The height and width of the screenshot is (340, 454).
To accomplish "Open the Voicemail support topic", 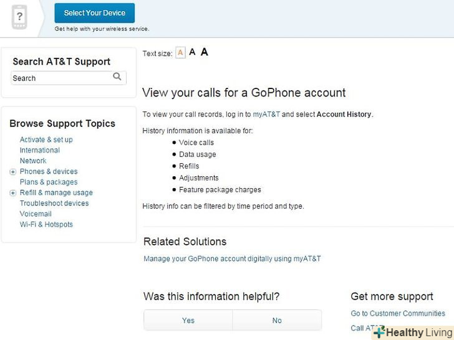I will [x=36, y=214].
